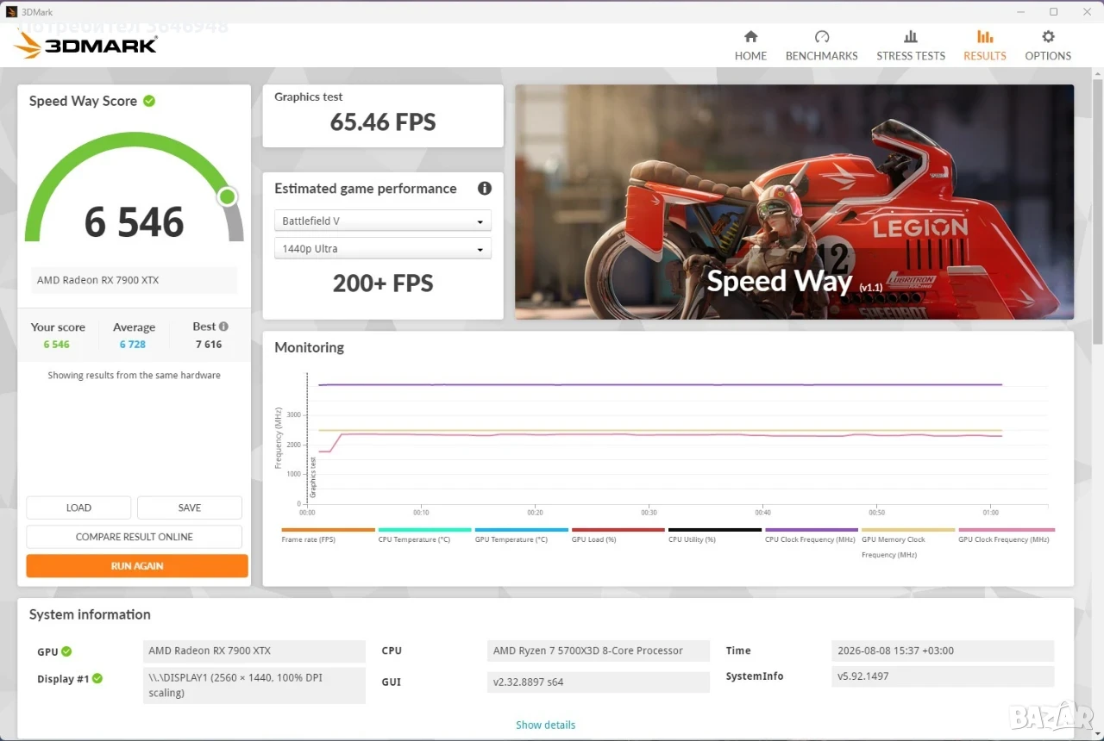Click the Speed Way banner image
The height and width of the screenshot is (741, 1104).
click(x=794, y=202)
